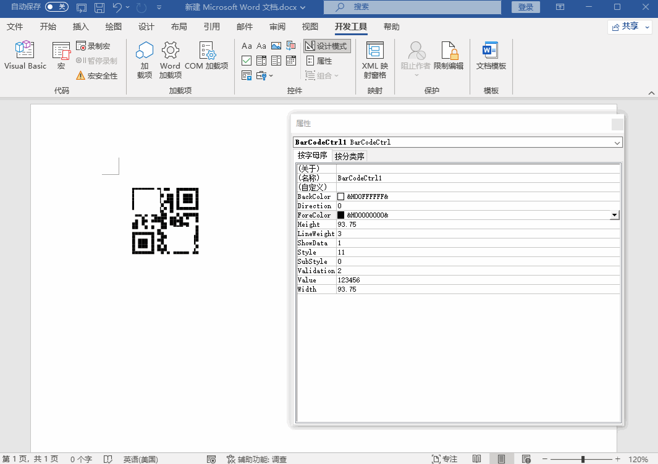The height and width of the screenshot is (464, 658).
Task: Toggle 设计模式 design mode off
Action: (x=327, y=46)
